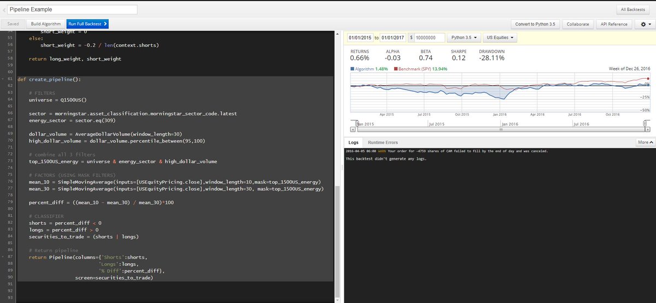Click the start date field 01/01/2015
The height and width of the screenshot is (303, 656).
point(360,38)
